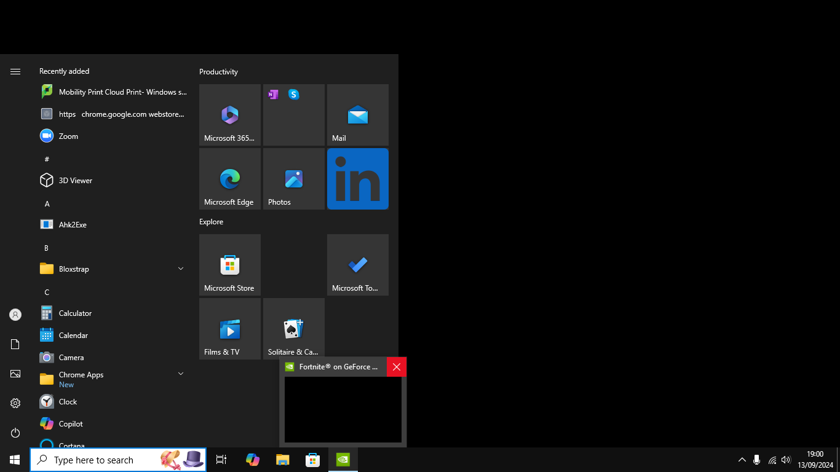Image resolution: width=840 pixels, height=472 pixels.
Task: Open Pictures from Start sidebar
Action: coord(15,374)
